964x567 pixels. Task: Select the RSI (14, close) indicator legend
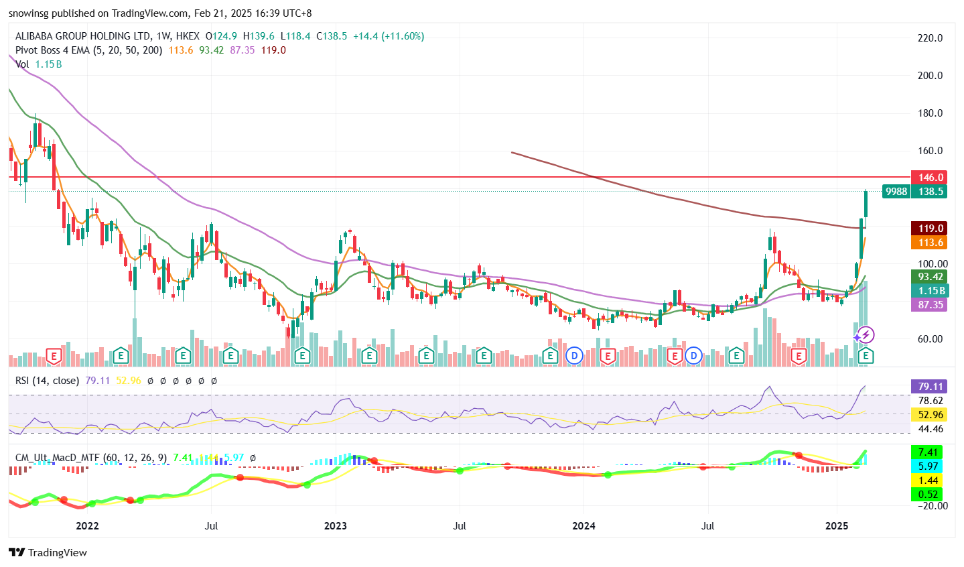47,381
